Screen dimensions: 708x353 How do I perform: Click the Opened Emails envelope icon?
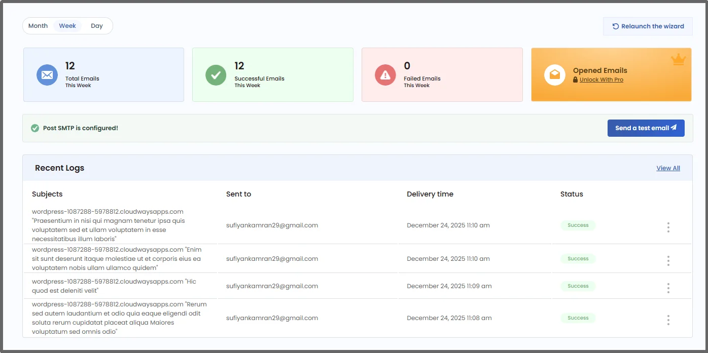[554, 74]
